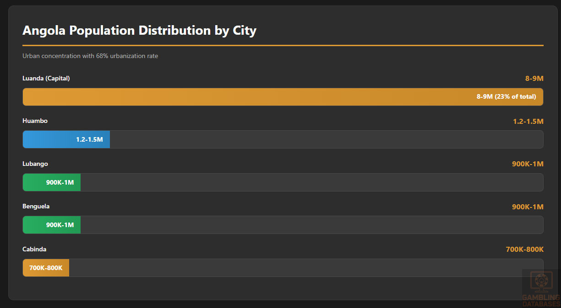
Task: Click the empty track of Huambo bar
Action: 325,139
